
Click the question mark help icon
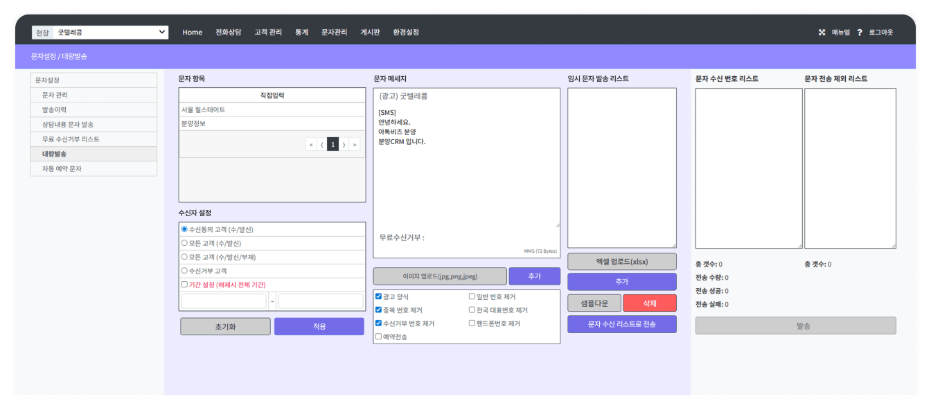(x=859, y=32)
